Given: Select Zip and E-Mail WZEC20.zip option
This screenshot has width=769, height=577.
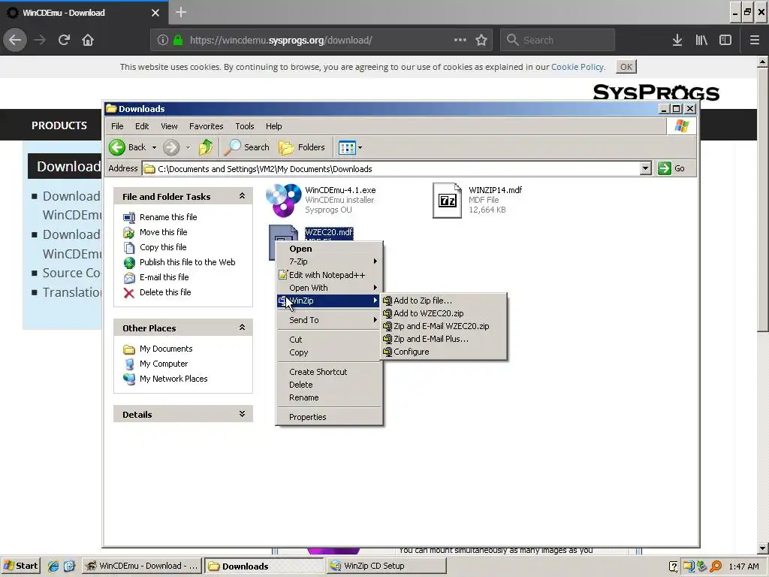Looking at the screenshot, I should (443, 326).
